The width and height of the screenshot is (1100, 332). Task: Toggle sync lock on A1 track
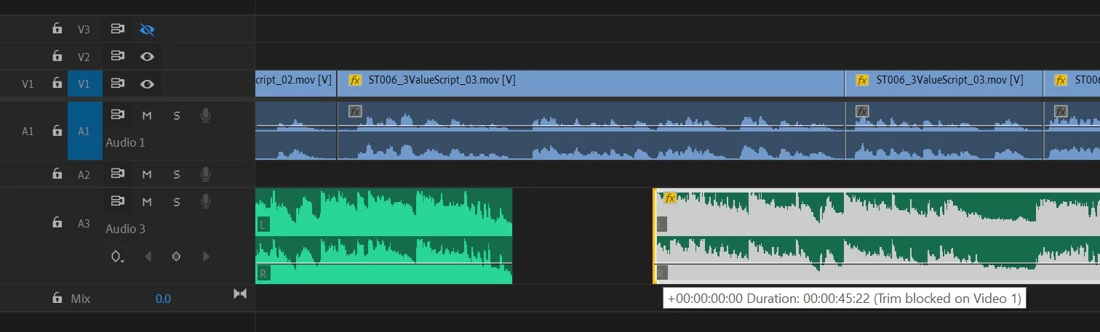(117, 115)
